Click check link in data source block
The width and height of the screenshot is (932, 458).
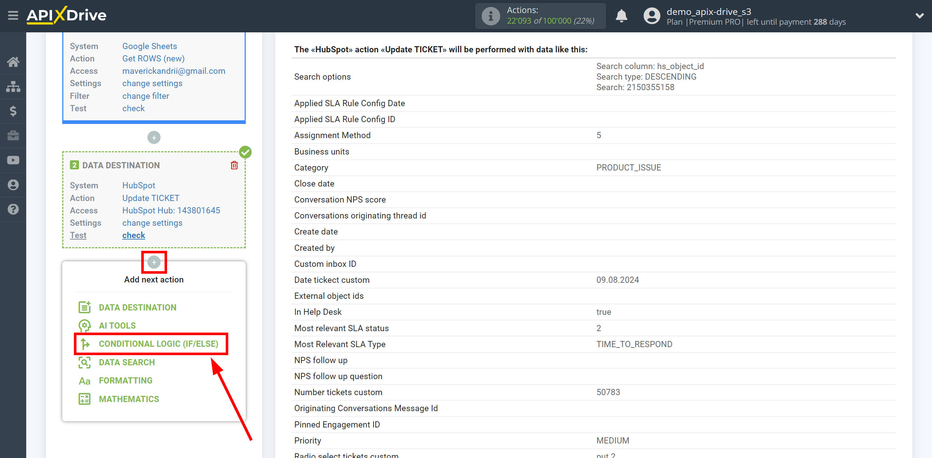tap(133, 108)
